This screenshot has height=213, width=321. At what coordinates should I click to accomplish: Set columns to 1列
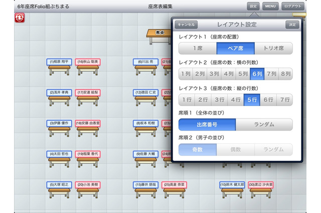(186, 74)
